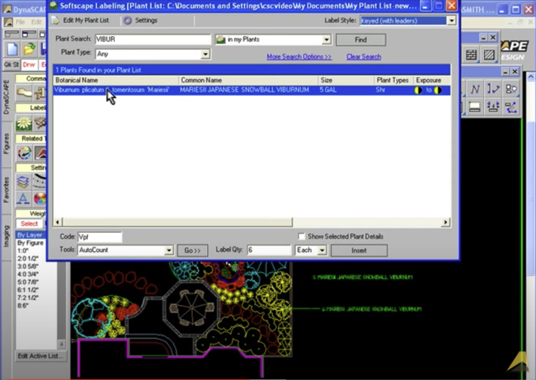
Task: Click the second toolbar layout icon above Open
Action: [29, 34]
